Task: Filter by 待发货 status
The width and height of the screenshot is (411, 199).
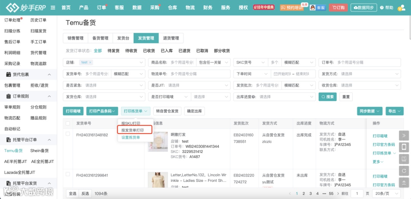Action: [113, 51]
